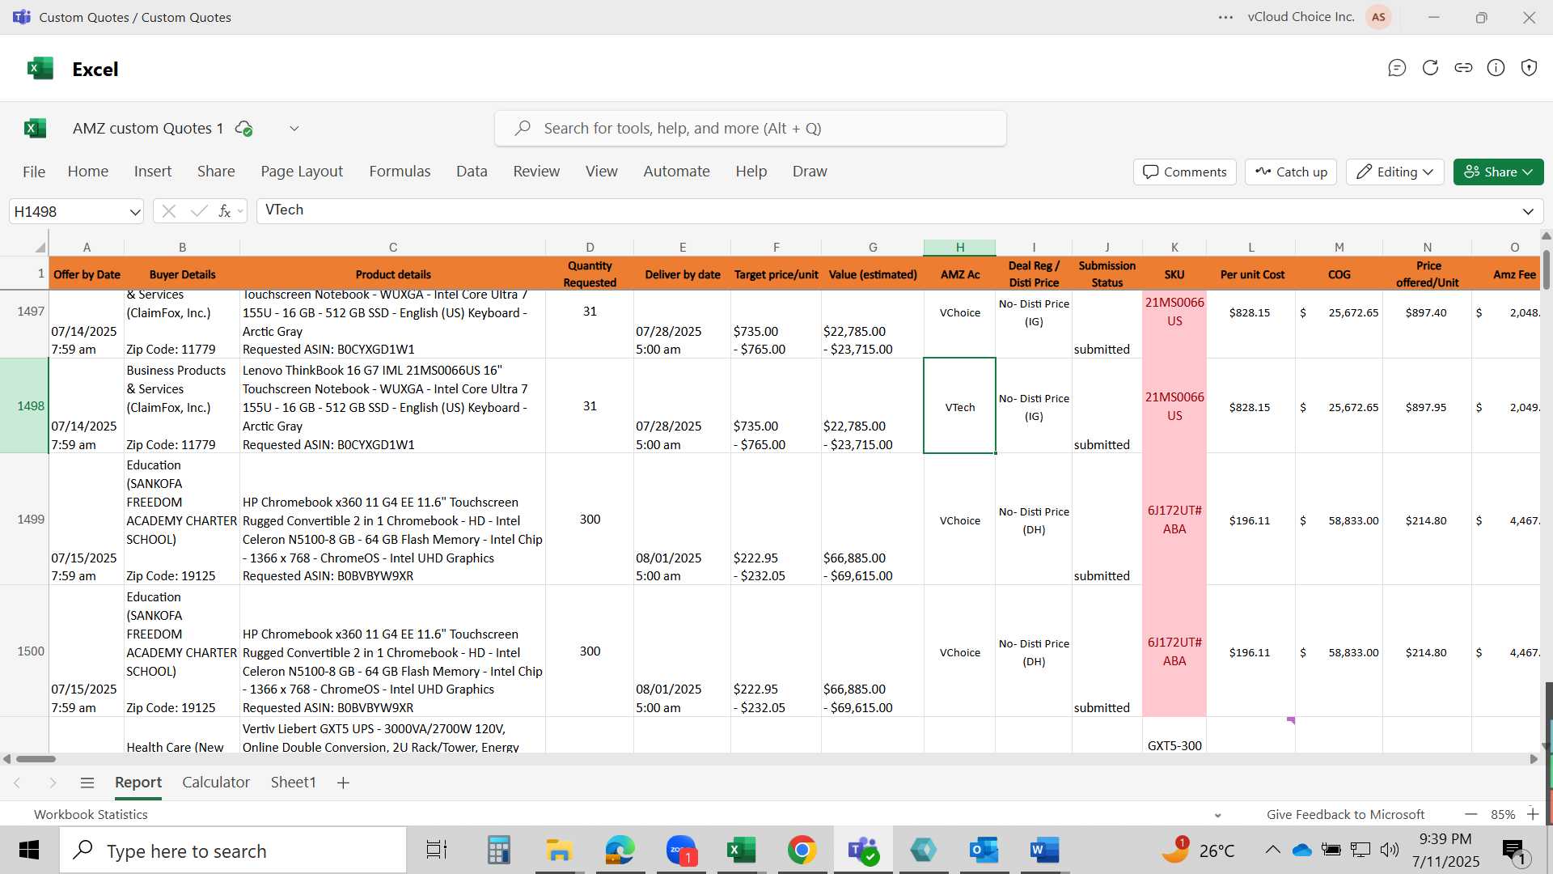The height and width of the screenshot is (874, 1553).
Task: Click the AS profile avatar
Action: (1378, 17)
